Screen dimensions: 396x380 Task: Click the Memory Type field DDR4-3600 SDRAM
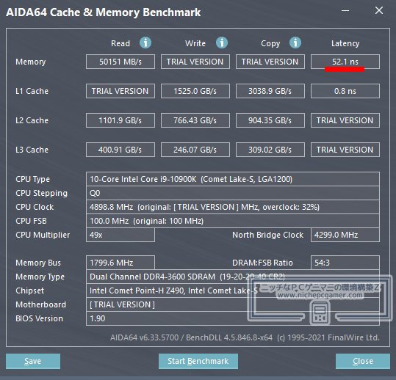tap(233, 277)
